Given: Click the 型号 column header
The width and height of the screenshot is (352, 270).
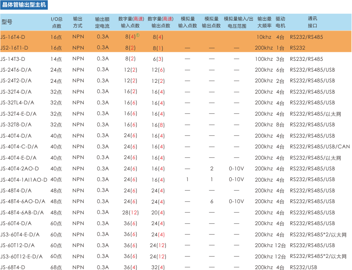Looking at the screenshot, I should [7, 22].
